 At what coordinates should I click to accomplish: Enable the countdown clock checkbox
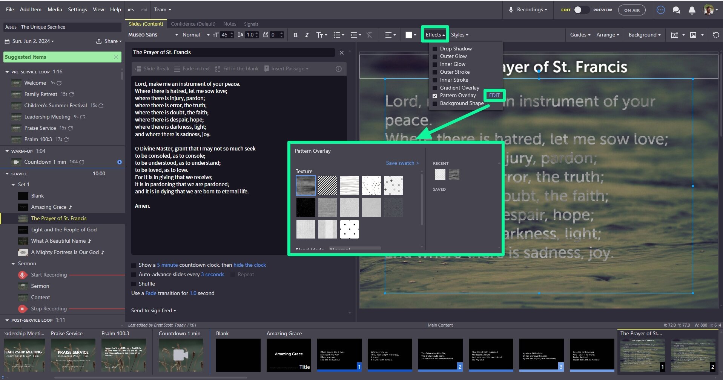click(134, 265)
